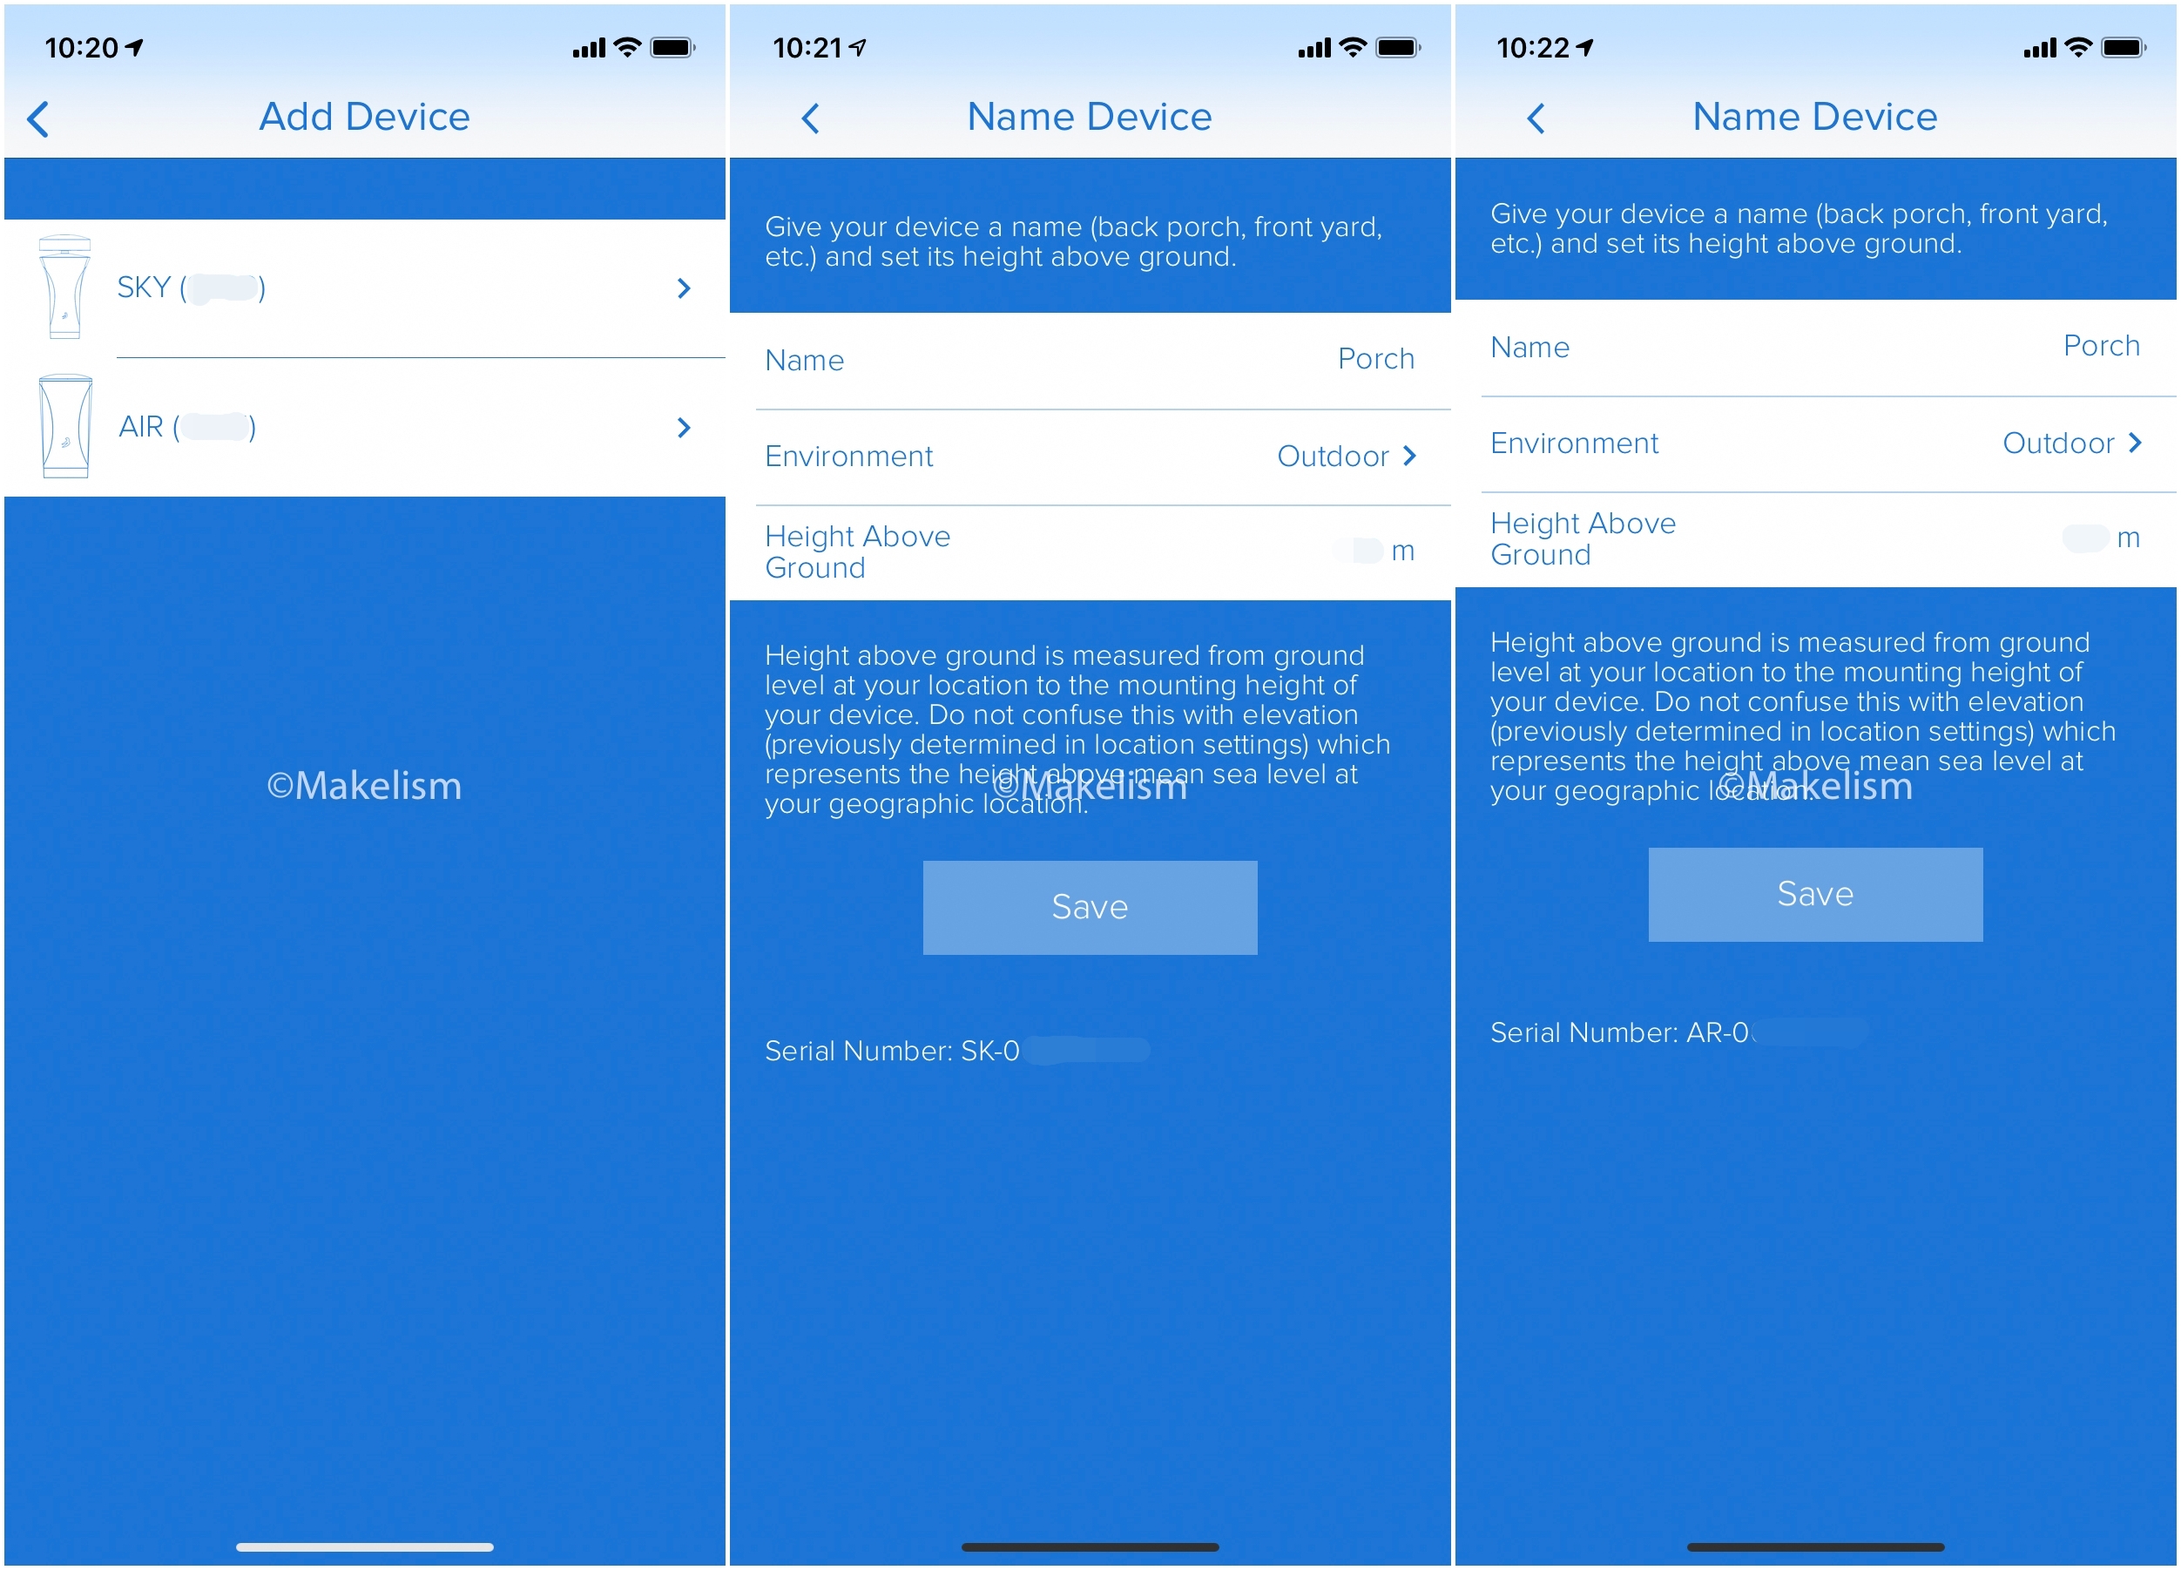Edit the Porch name field on SK screen

pyautogui.click(x=1375, y=359)
